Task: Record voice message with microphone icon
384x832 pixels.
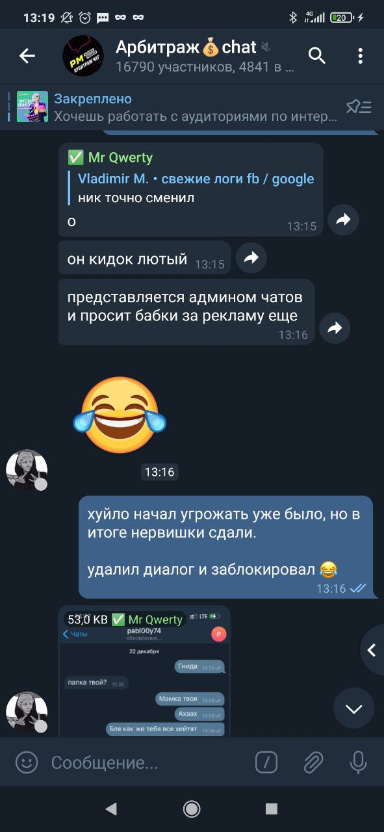Action: point(358,762)
